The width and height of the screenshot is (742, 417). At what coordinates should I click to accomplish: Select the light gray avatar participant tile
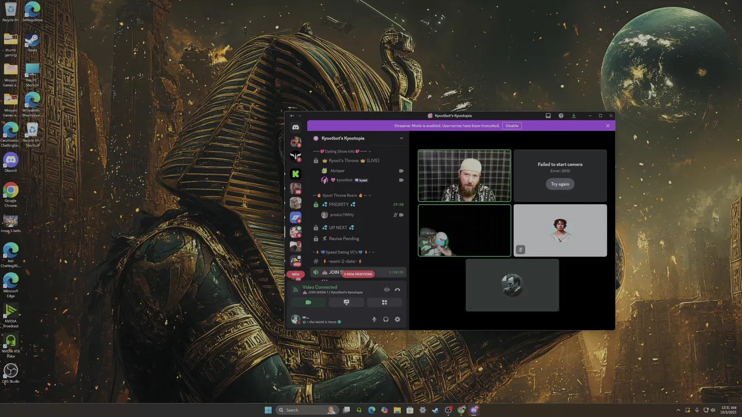(x=560, y=230)
